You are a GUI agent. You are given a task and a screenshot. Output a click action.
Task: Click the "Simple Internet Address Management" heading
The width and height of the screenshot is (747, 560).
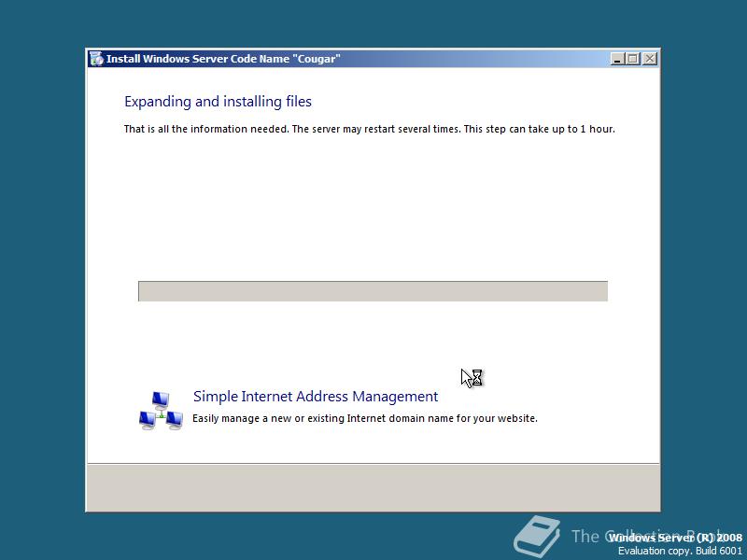pyautogui.click(x=316, y=396)
